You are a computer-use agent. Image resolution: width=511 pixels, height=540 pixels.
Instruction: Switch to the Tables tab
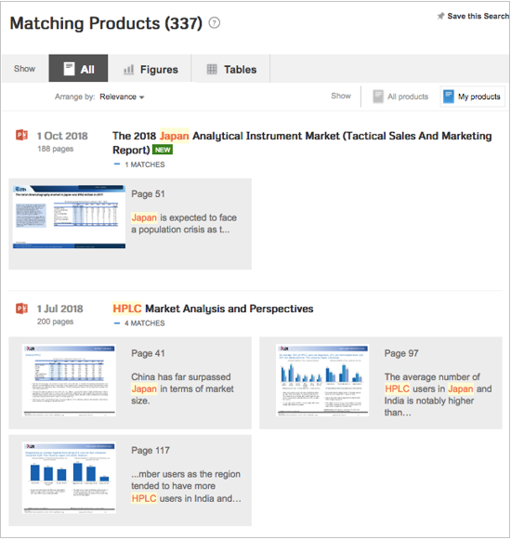pyautogui.click(x=231, y=69)
